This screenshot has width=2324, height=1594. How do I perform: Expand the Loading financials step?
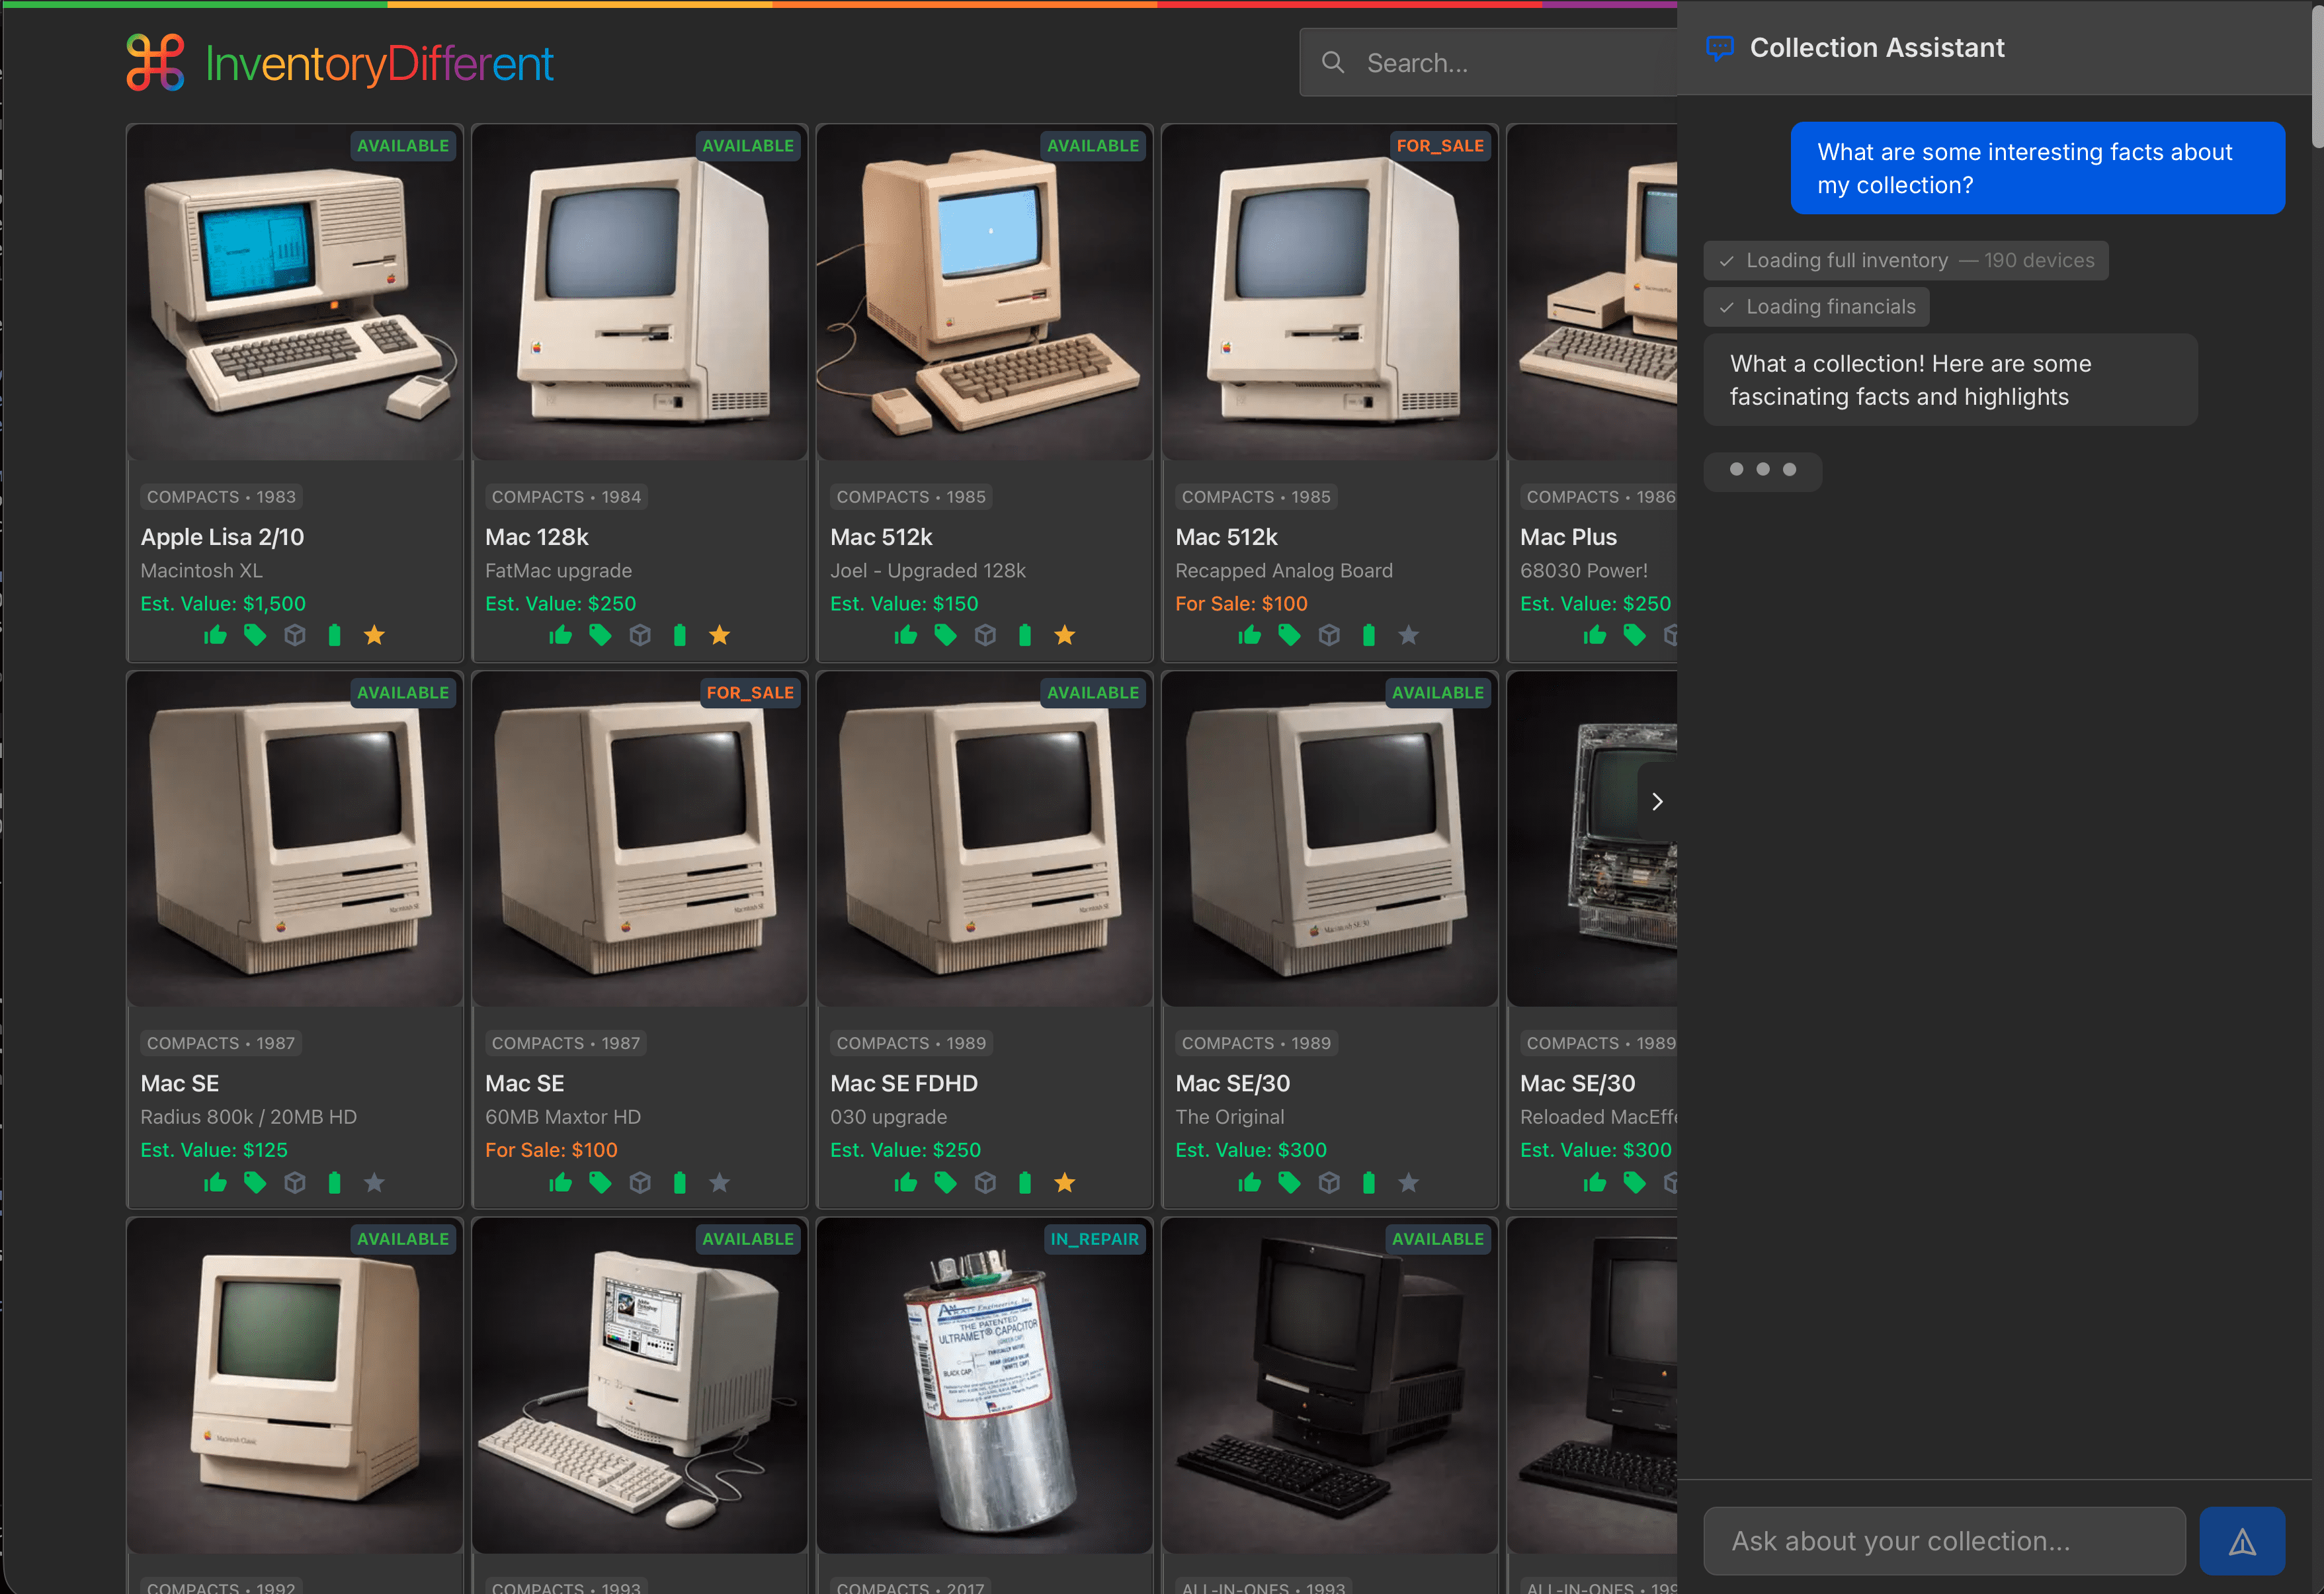1816,307
